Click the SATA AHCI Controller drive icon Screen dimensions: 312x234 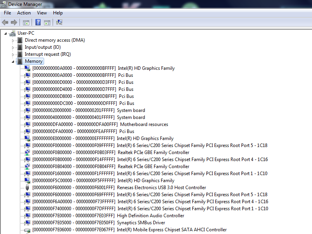(x=27, y=230)
